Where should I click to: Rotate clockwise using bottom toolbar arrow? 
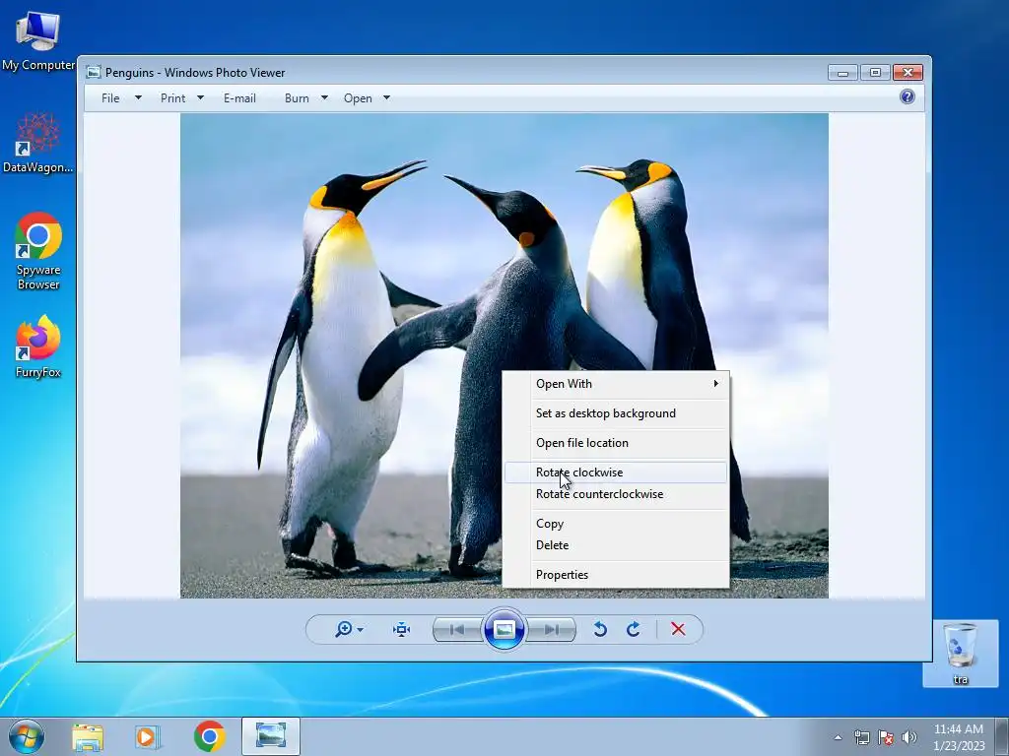tap(634, 629)
